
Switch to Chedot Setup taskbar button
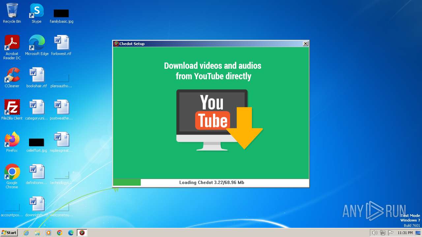(x=82, y=233)
